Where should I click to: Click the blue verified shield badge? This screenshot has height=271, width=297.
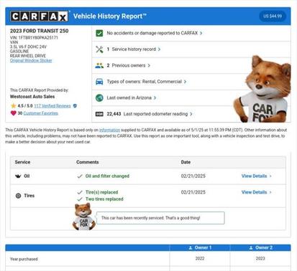click(75, 105)
